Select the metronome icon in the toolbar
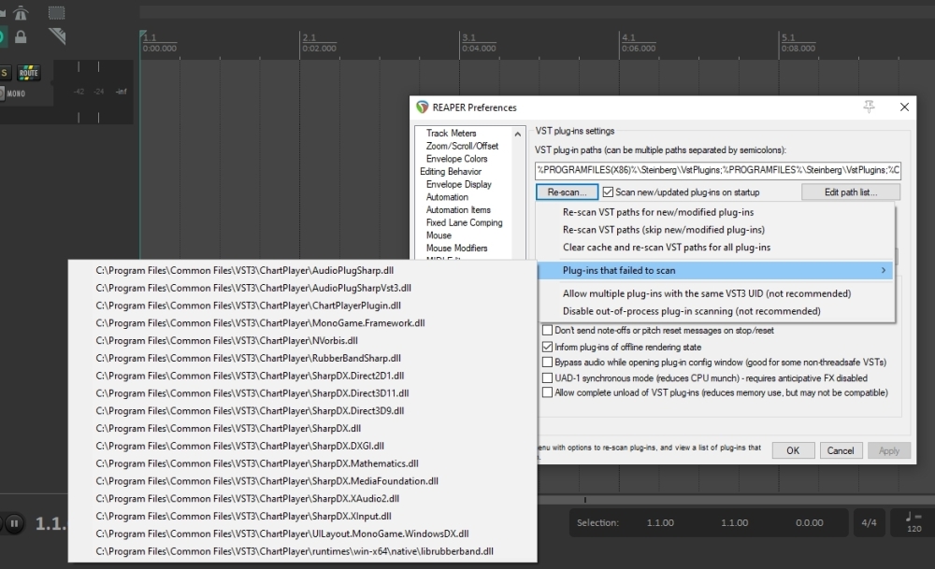The width and height of the screenshot is (935, 569). tap(19, 13)
